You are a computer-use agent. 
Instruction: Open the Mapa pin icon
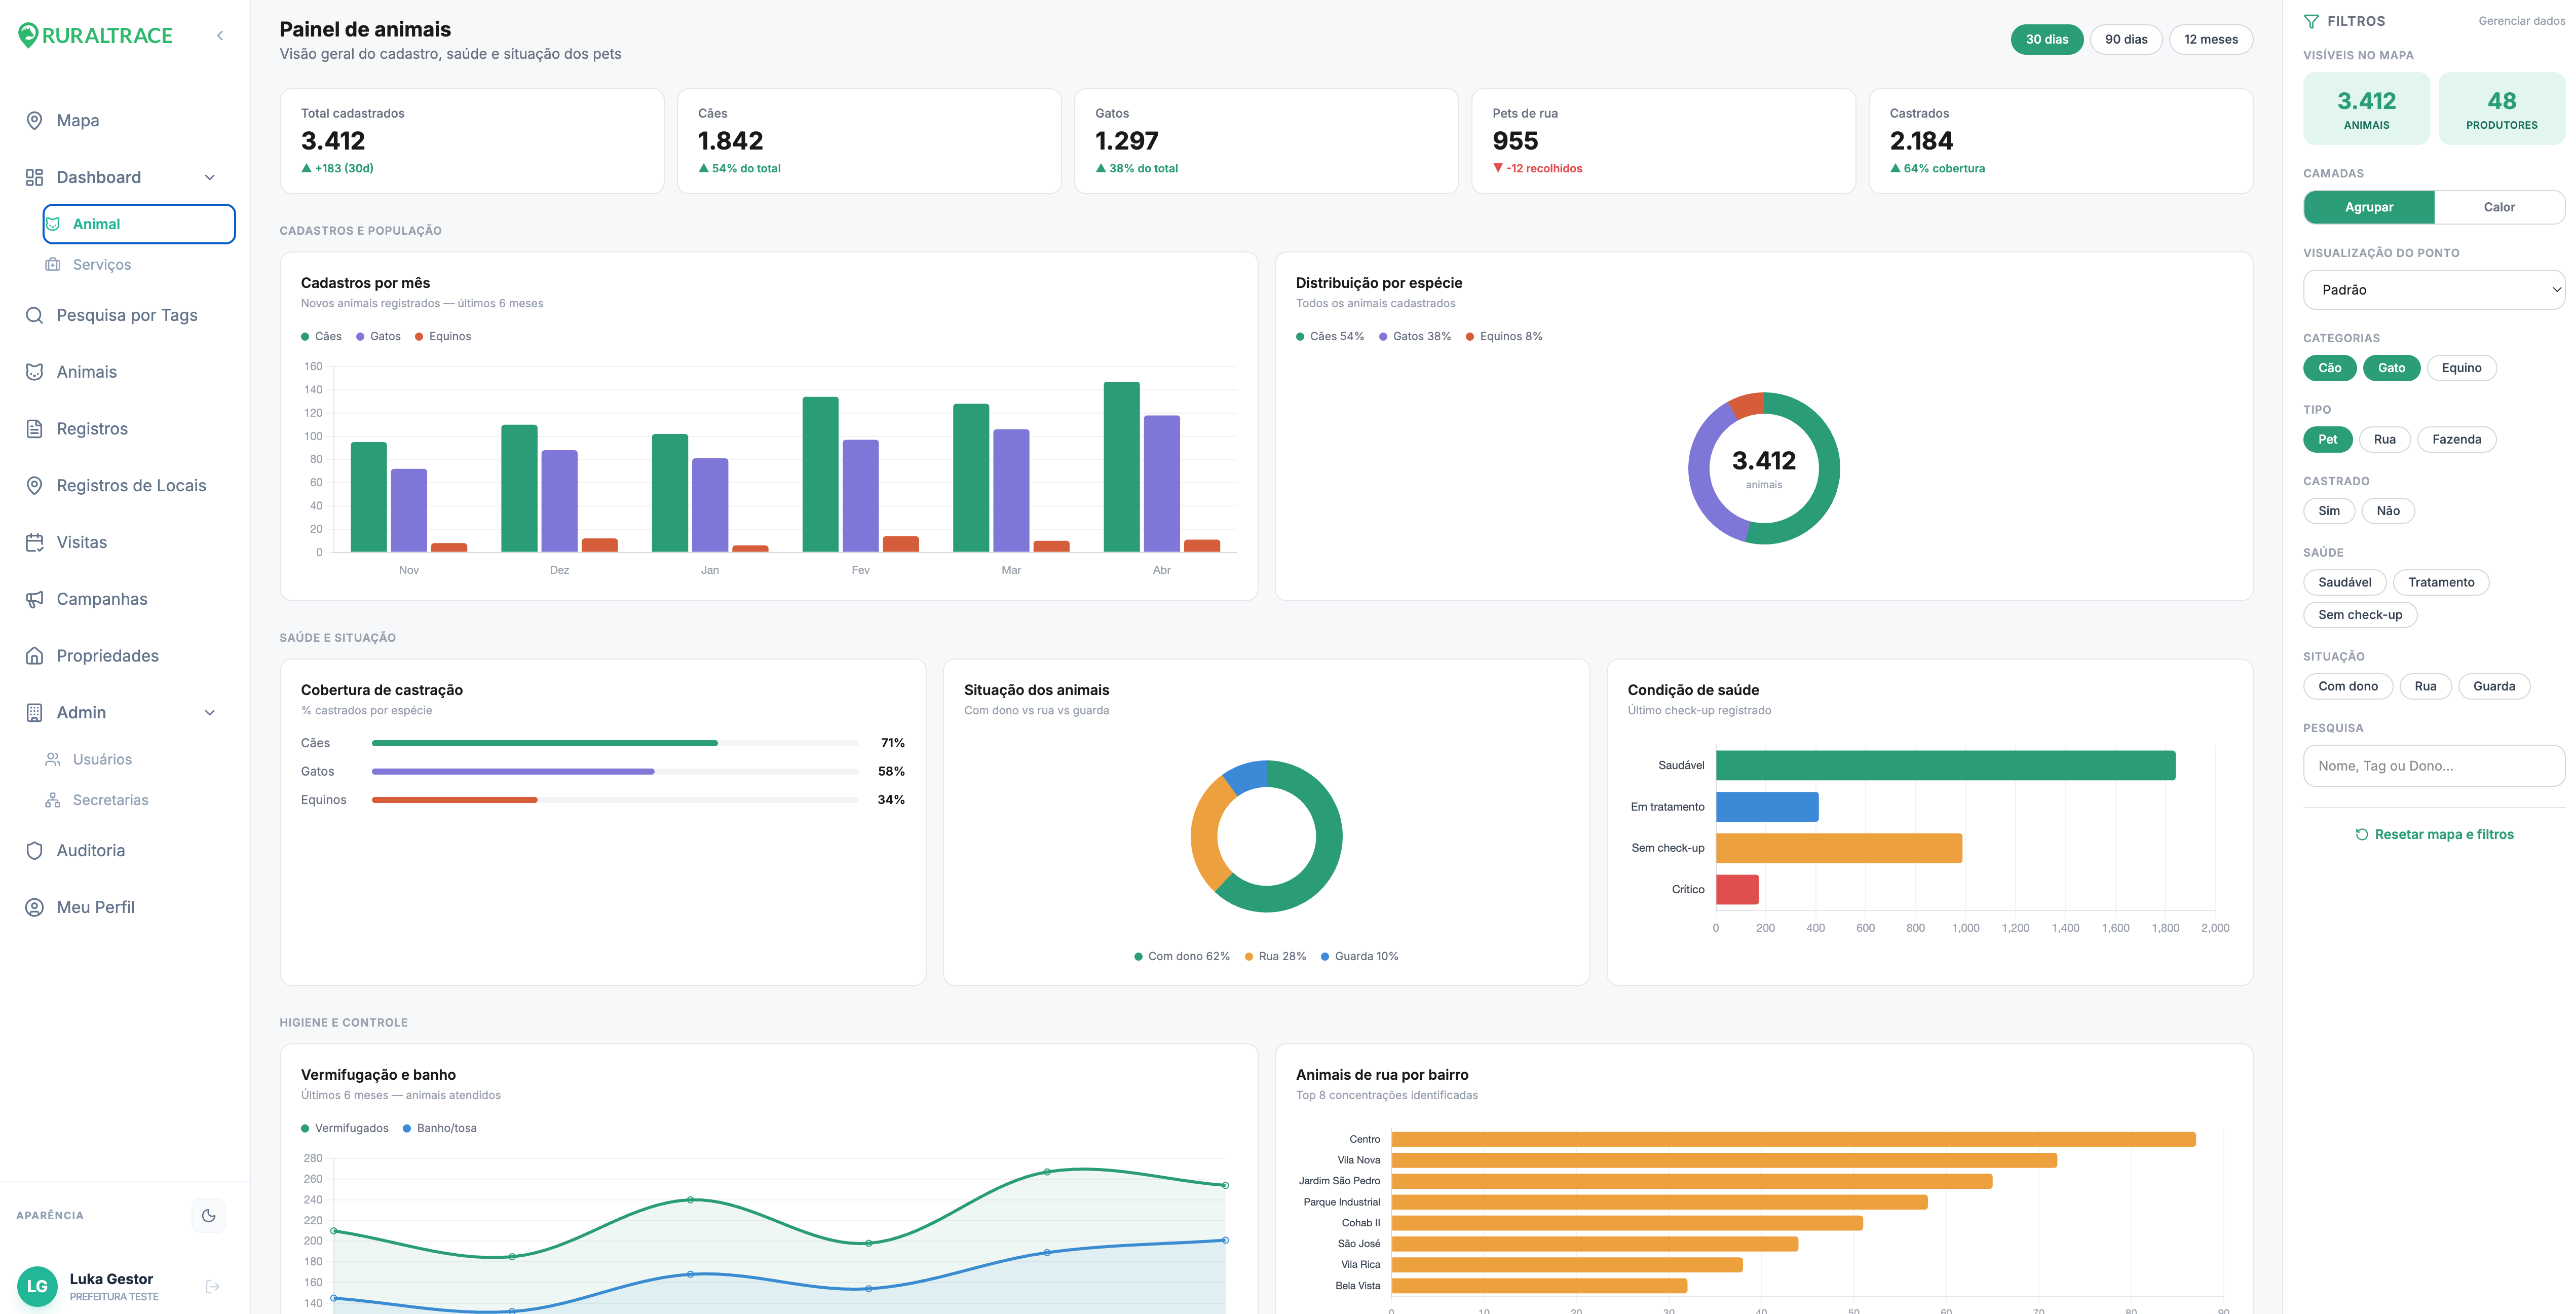(x=34, y=120)
